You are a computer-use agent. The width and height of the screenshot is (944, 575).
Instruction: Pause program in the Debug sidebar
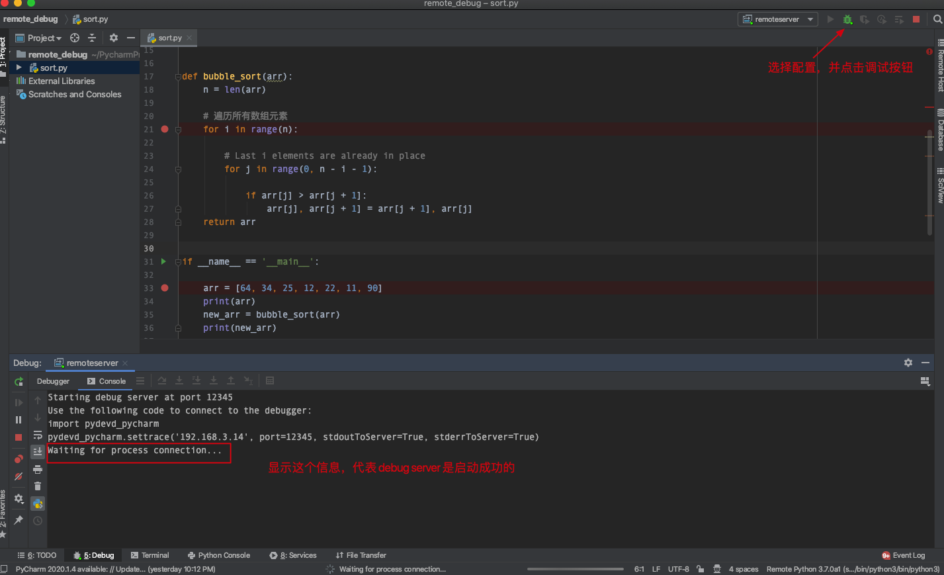coord(19,420)
